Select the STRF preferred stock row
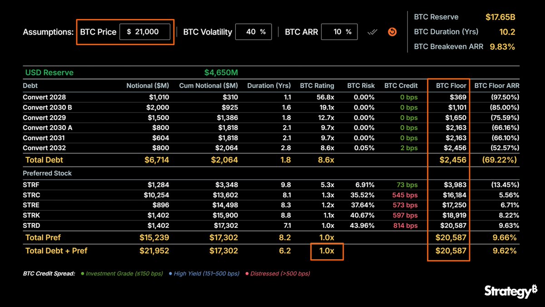The width and height of the screenshot is (545, 307). (x=271, y=185)
